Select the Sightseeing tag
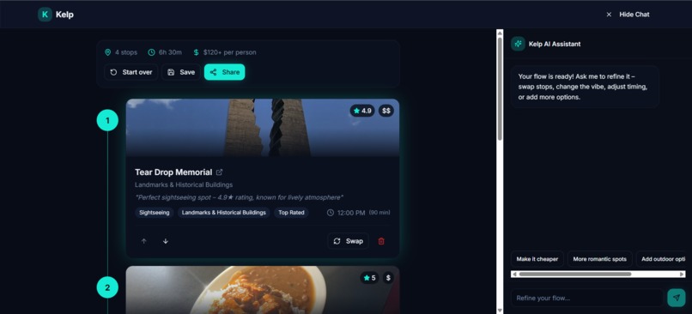 (x=155, y=213)
